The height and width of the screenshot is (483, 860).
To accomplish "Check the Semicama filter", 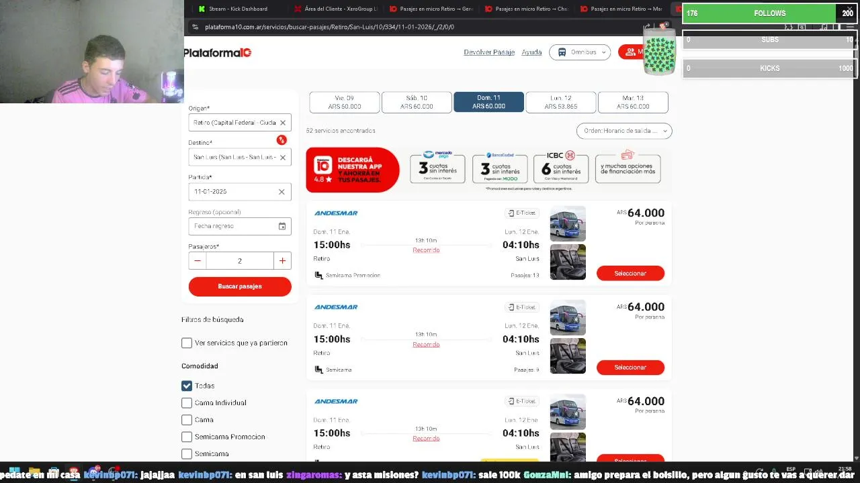I will point(187,454).
